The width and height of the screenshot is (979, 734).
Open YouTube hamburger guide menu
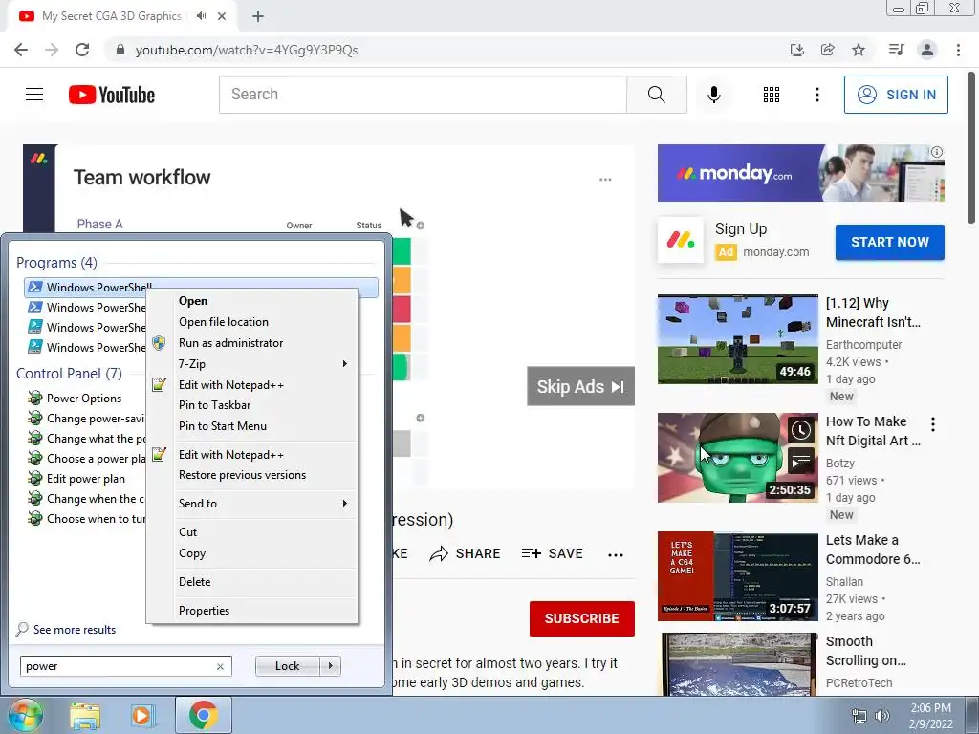coord(34,95)
